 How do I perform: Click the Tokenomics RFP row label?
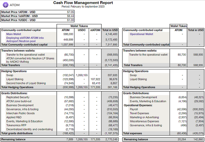[x=17, y=125]
